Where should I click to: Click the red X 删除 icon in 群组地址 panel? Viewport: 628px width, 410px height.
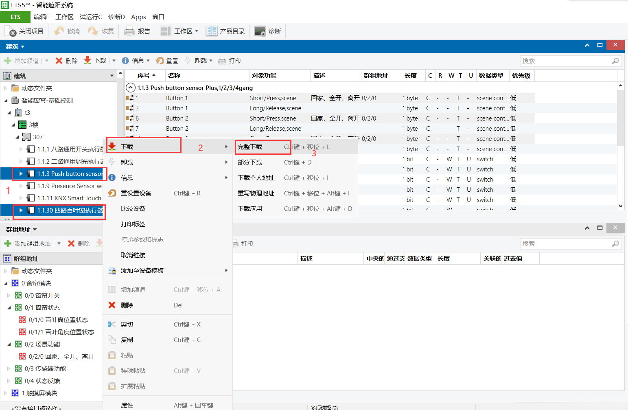[x=71, y=243]
